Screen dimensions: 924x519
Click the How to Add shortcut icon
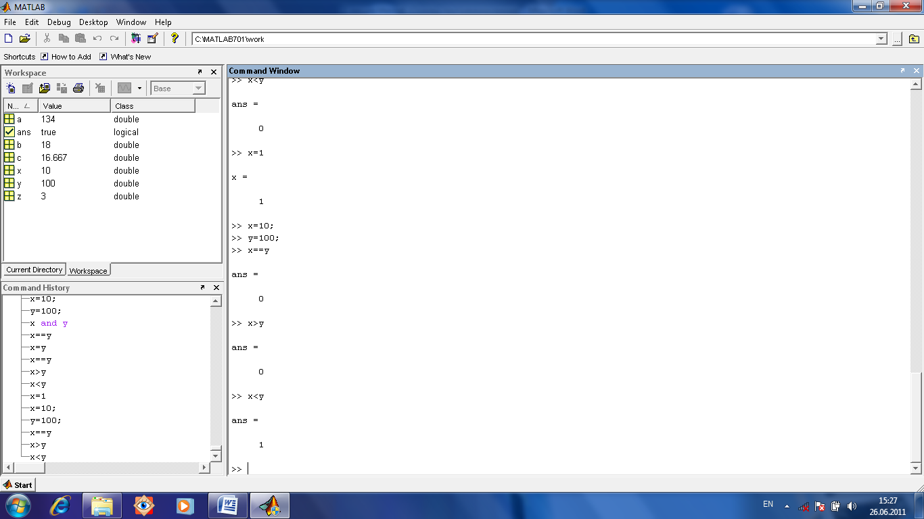pyautogui.click(x=45, y=57)
